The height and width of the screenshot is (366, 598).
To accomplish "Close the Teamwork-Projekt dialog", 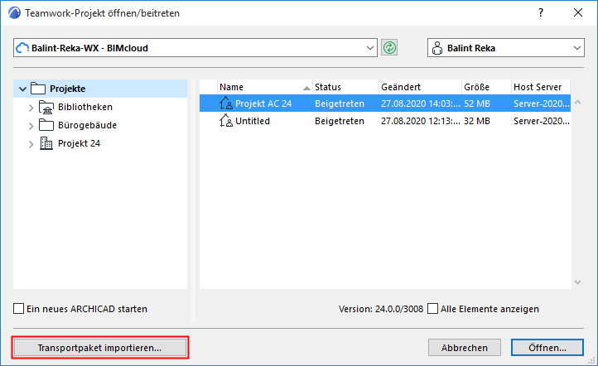I will point(578,12).
